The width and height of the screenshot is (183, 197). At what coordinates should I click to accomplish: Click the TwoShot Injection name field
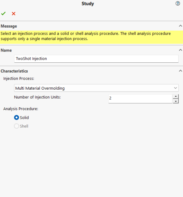pyautogui.click(x=96, y=59)
